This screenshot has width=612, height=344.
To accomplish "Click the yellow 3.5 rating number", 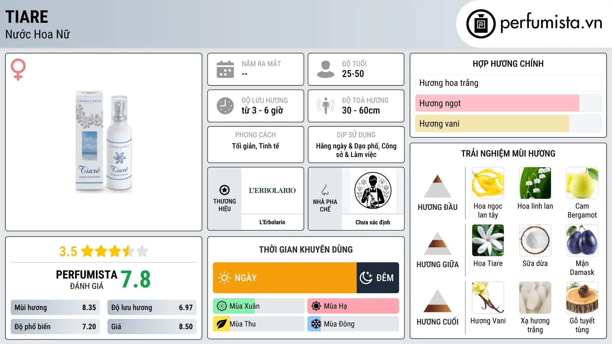I will [68, 251].
